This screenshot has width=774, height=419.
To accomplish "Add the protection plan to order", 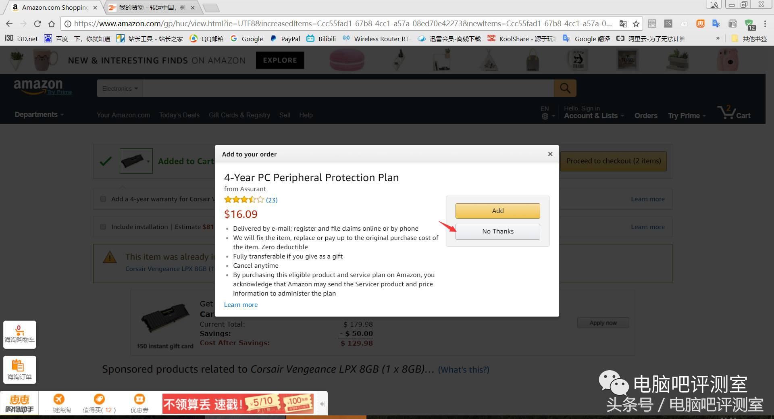I will (497, 211).
